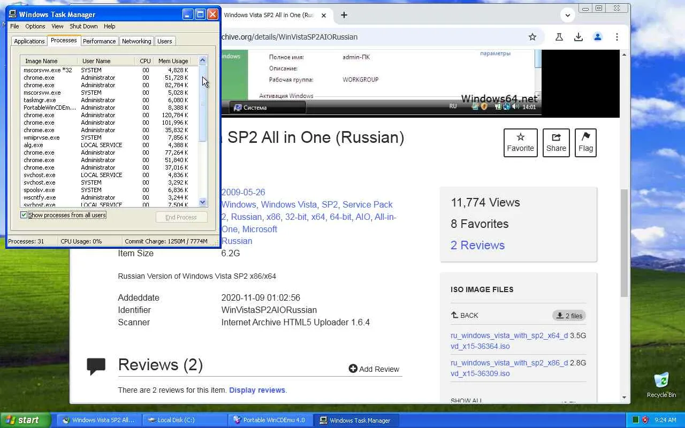This screenshot has height=428, width=685.
Task: Click the Chrome address bar URL
Action: 290,37
